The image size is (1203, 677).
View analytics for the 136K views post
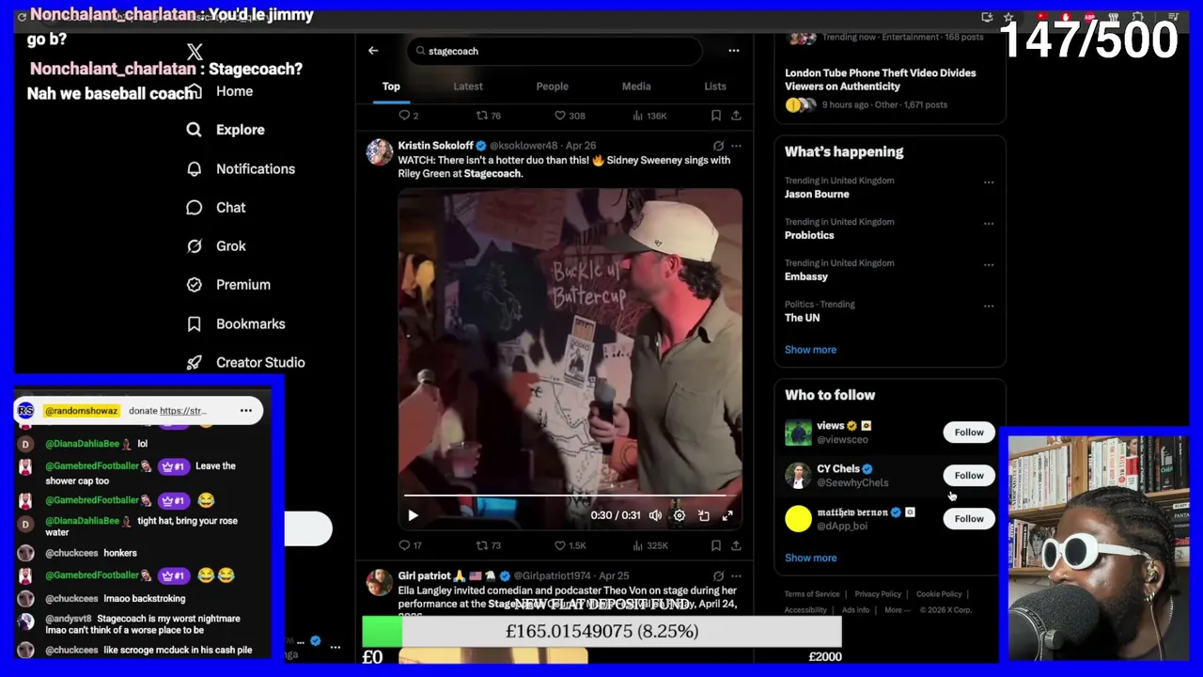tap(648, 116)
